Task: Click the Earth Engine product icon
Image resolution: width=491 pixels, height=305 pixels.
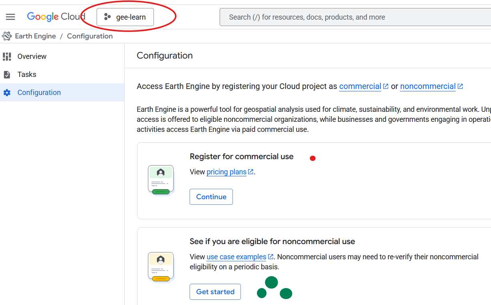Action: [x=7, y=36]
